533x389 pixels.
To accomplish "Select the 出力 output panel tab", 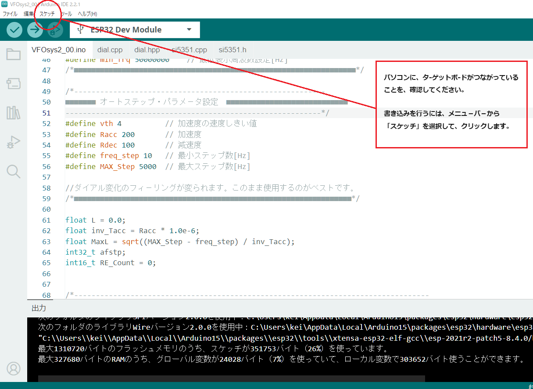I will click(39, 308).
